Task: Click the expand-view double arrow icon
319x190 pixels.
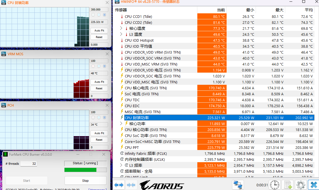Action: tap(119, 185)
